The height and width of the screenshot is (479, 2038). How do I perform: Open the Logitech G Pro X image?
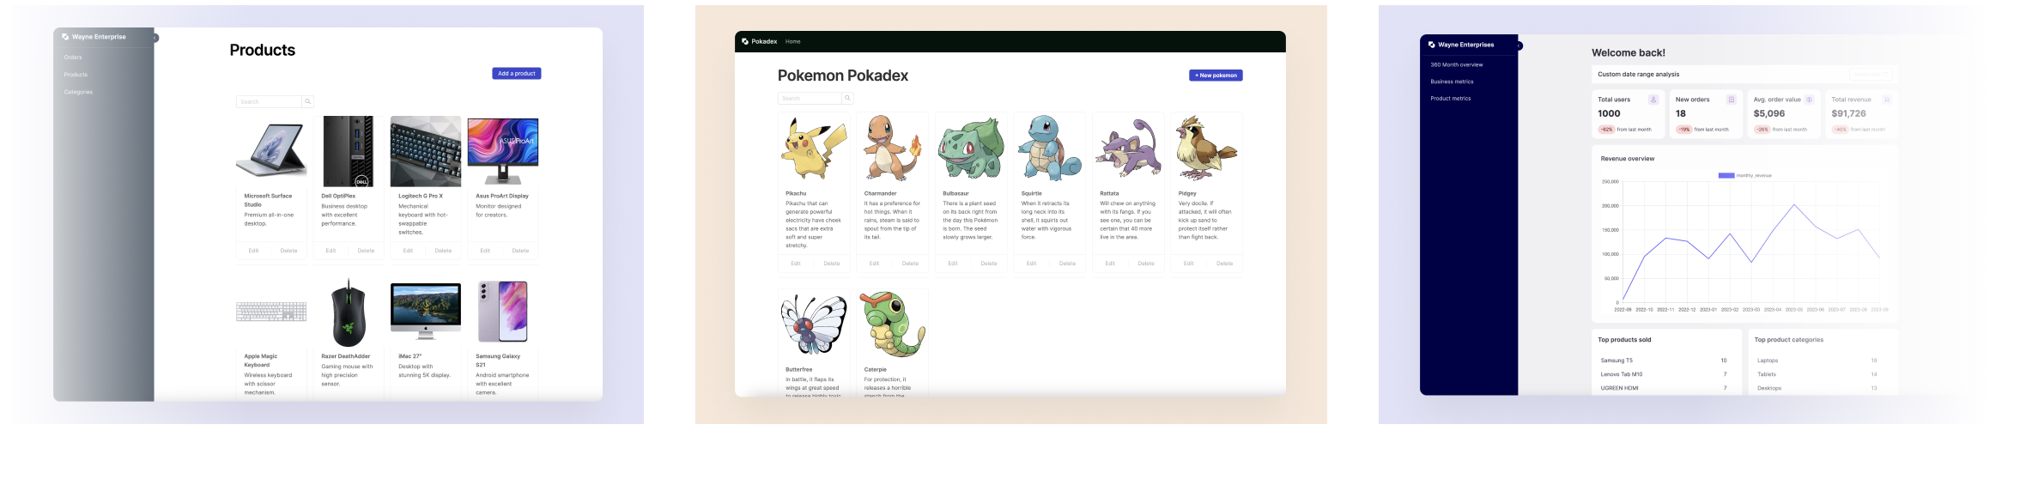coord(426,151)
